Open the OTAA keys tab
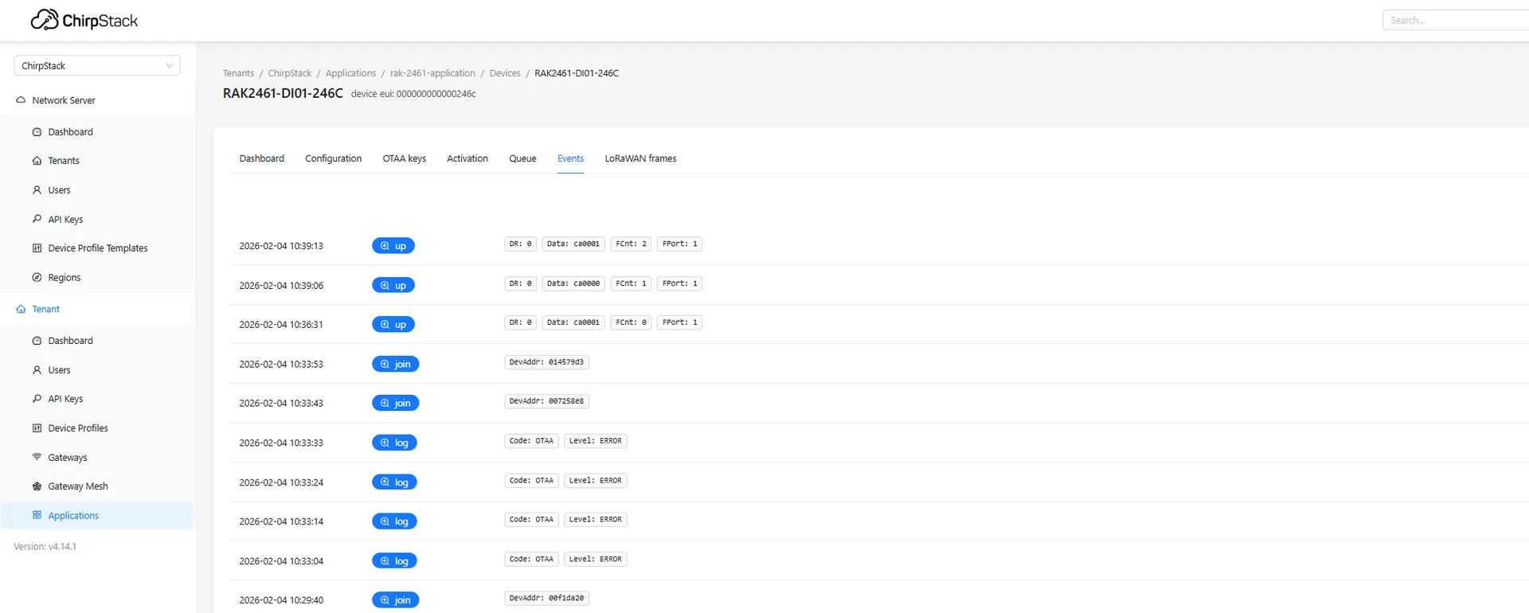This screenshot has height=613, width=1529. tap(405, 158)
